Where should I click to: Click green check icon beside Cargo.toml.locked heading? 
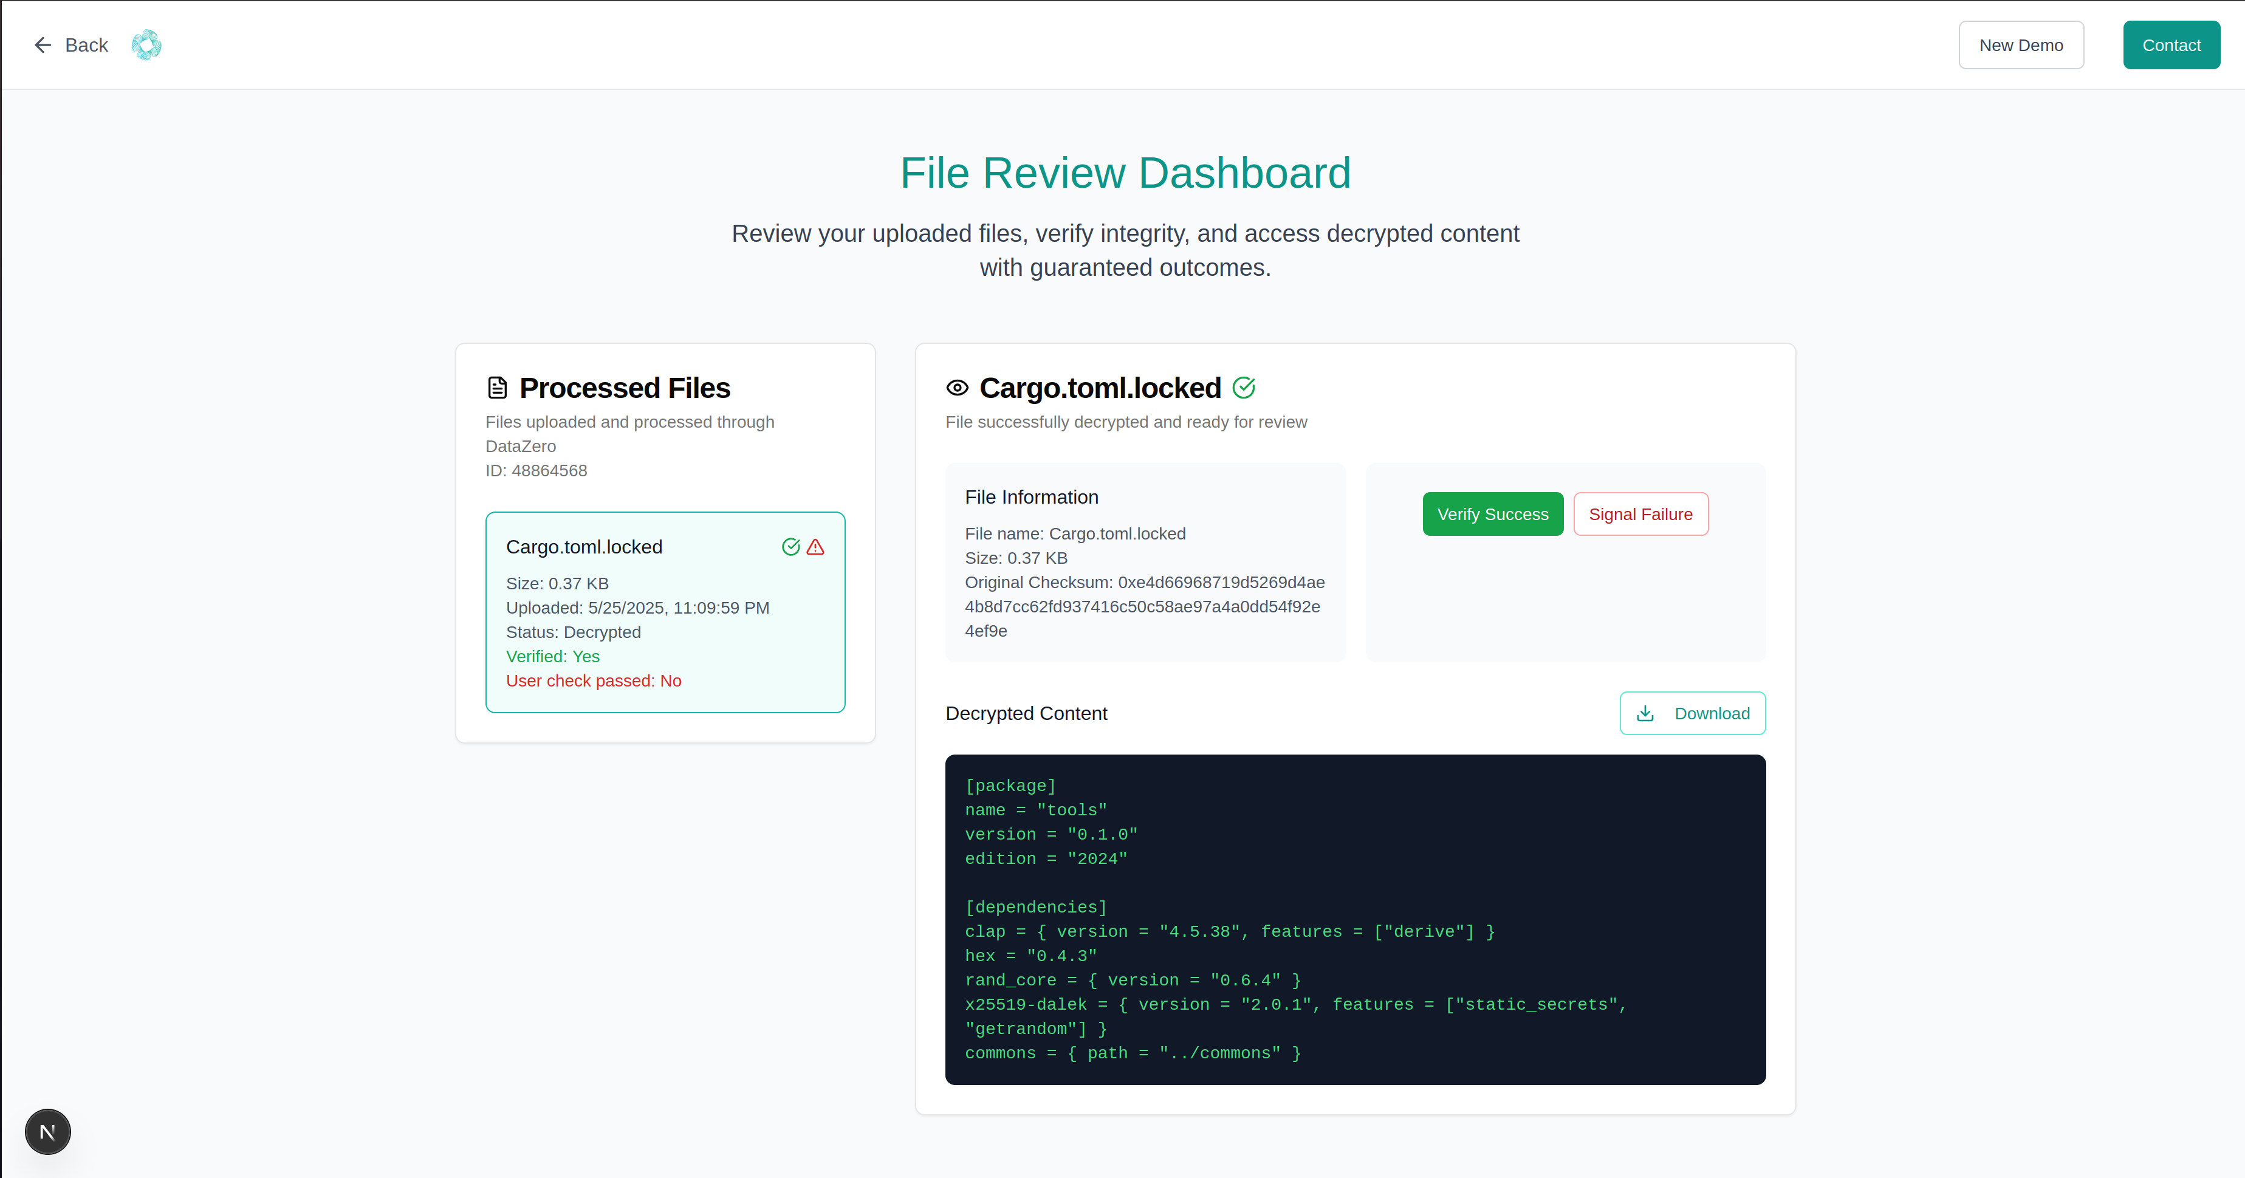click(1244, 388)
